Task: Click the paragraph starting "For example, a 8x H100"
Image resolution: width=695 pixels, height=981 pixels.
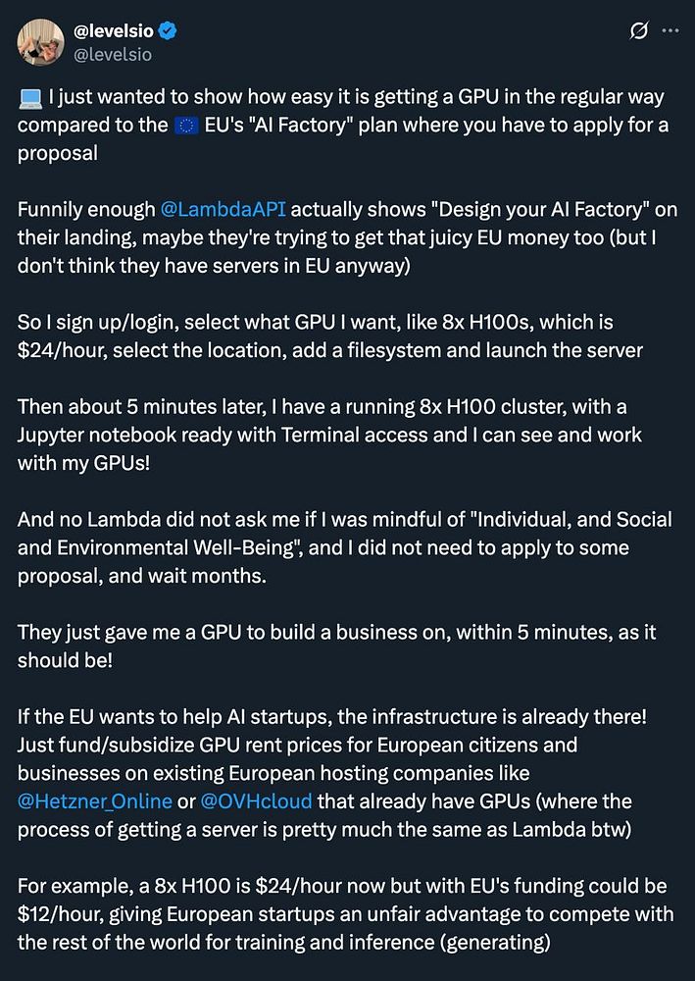Action: [346, 914]
